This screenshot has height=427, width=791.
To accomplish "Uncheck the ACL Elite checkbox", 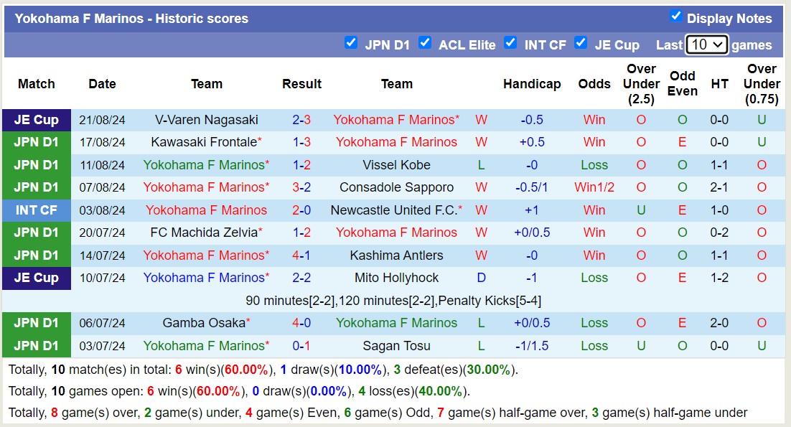I will tap(426, 43).
